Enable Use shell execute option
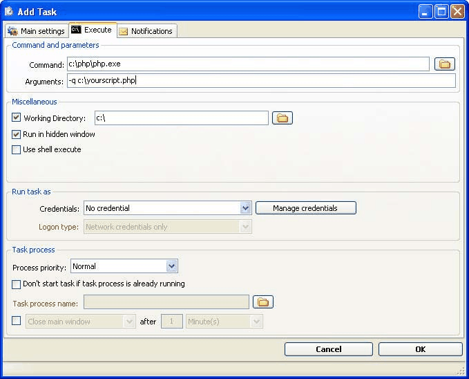Viewport: 469px width, 379px height. pos(17,149)
